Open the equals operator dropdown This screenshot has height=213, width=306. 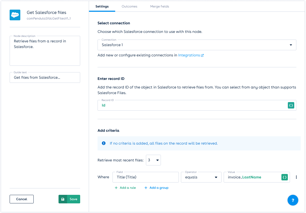[201, 177]
